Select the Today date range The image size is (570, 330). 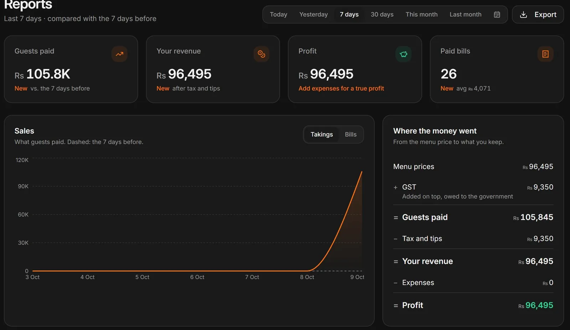click(279, 15)
